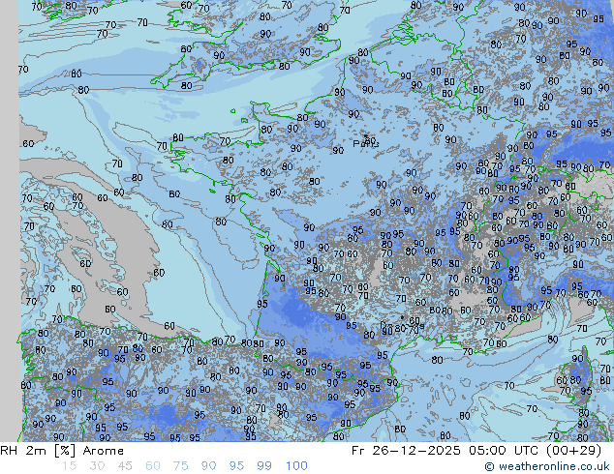Click the 'RH 2m [%] Arome' title

(62, 451)
